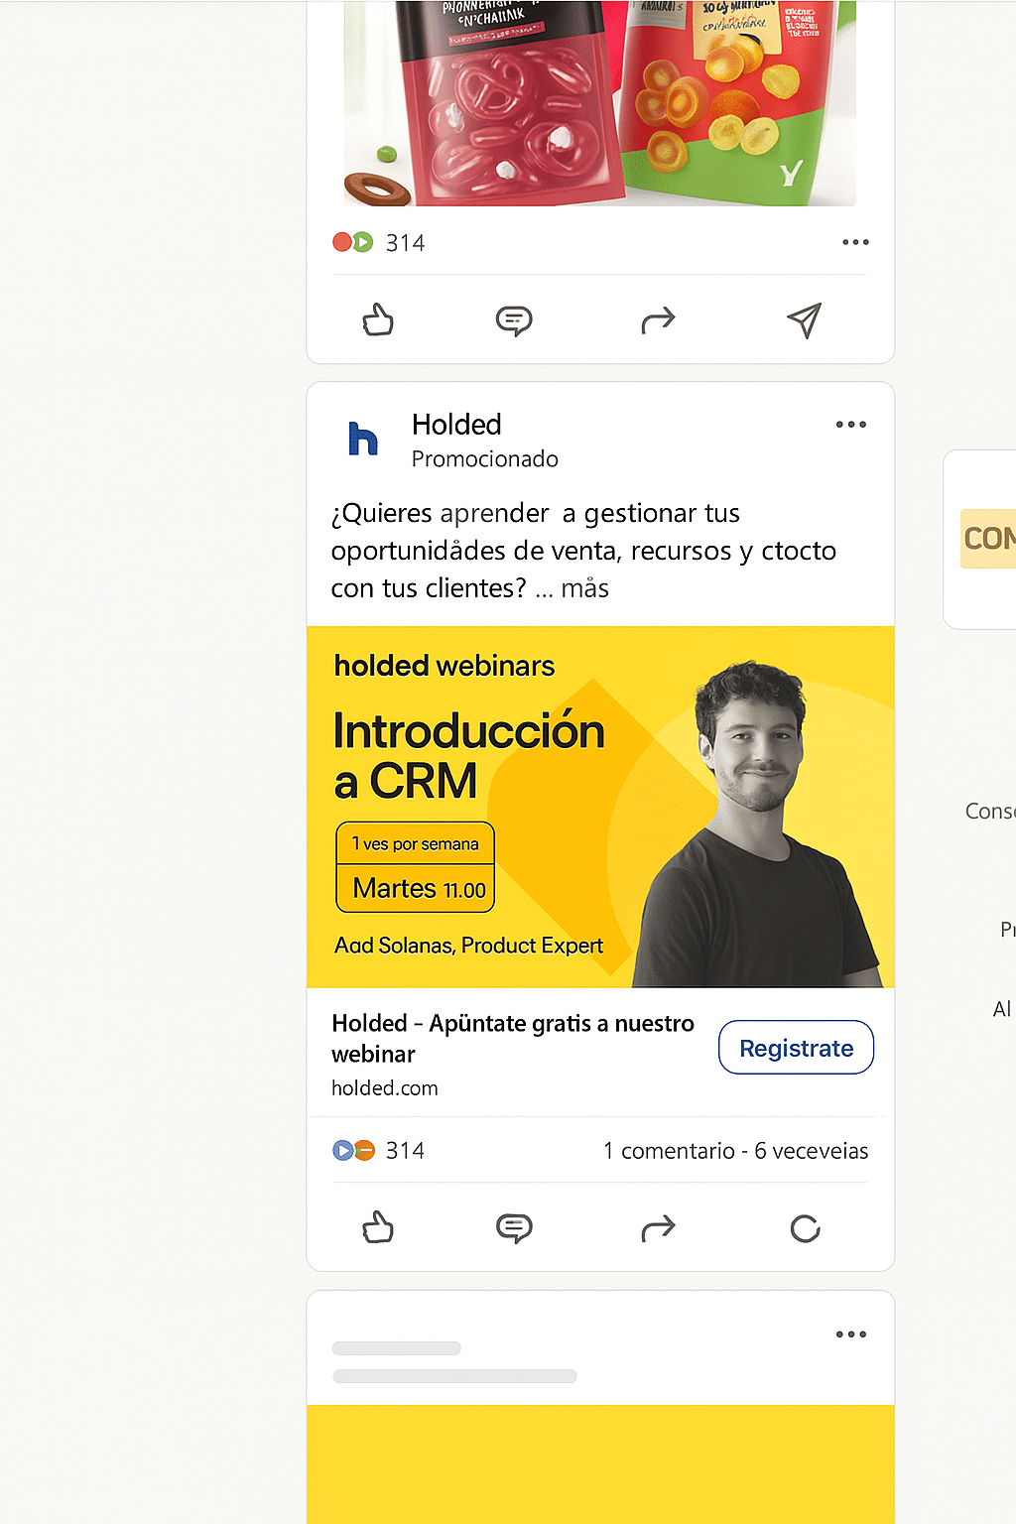Comment on the gummy candy post

click(x=514, y=320)
